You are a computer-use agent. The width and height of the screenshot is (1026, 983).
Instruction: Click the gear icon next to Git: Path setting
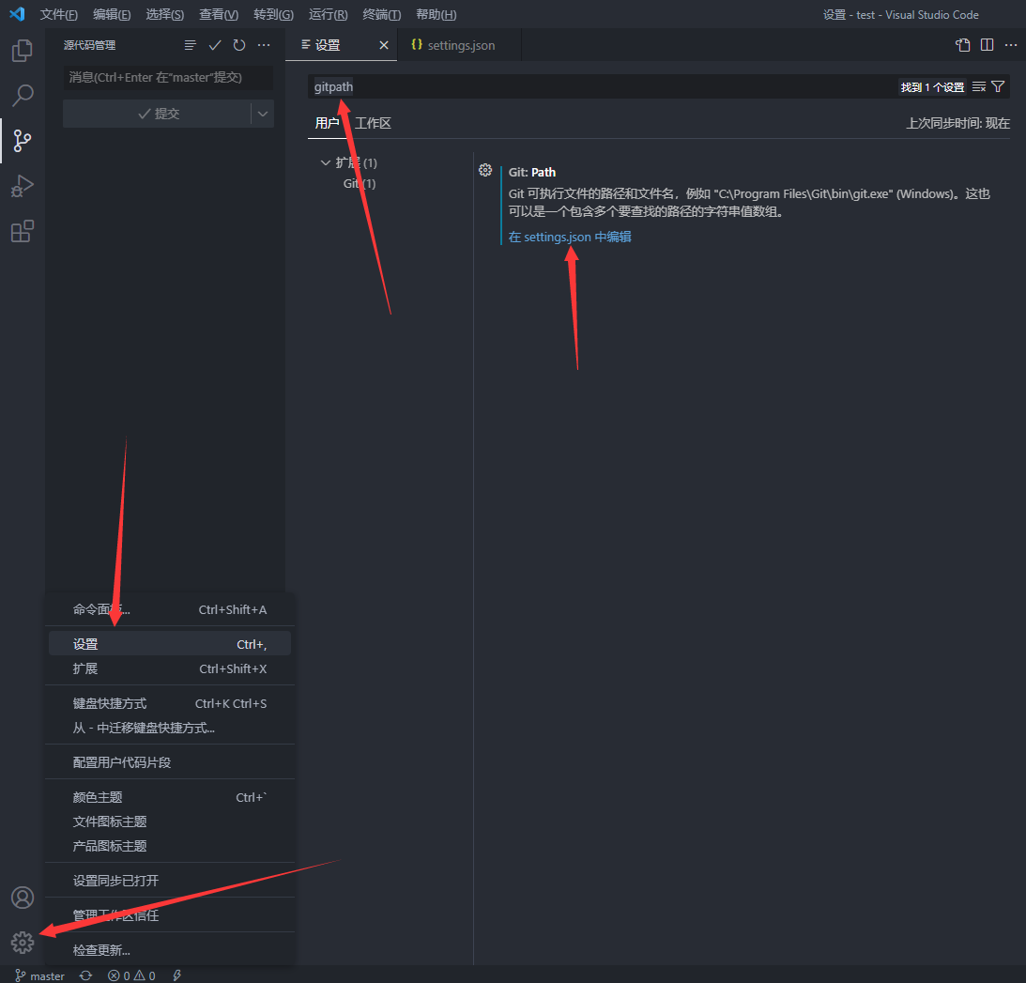pos(485,170)
